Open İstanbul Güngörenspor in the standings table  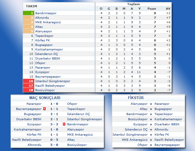coord(53,81)
